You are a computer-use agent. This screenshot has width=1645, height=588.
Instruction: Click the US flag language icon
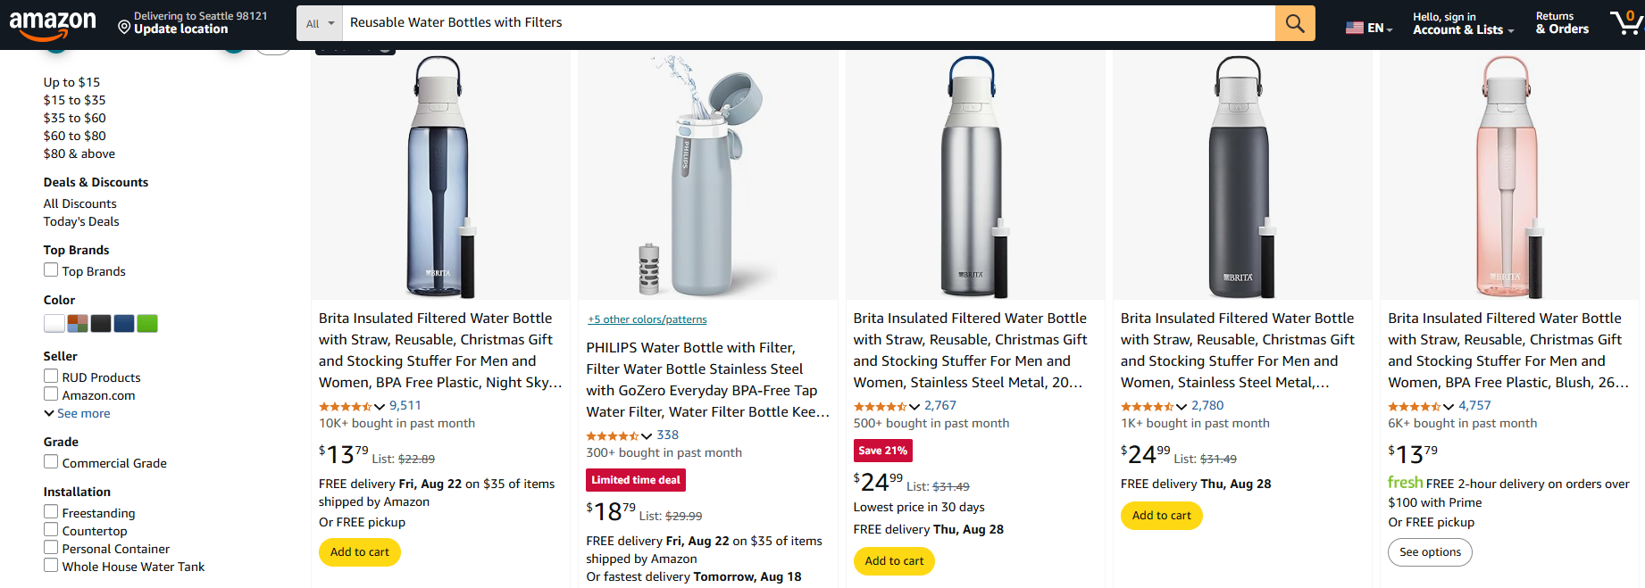[1354, 27]
